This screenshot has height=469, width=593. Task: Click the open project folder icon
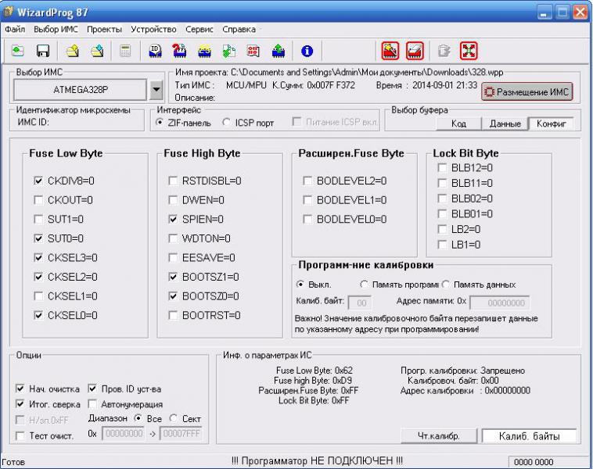[x=73, y=51]
